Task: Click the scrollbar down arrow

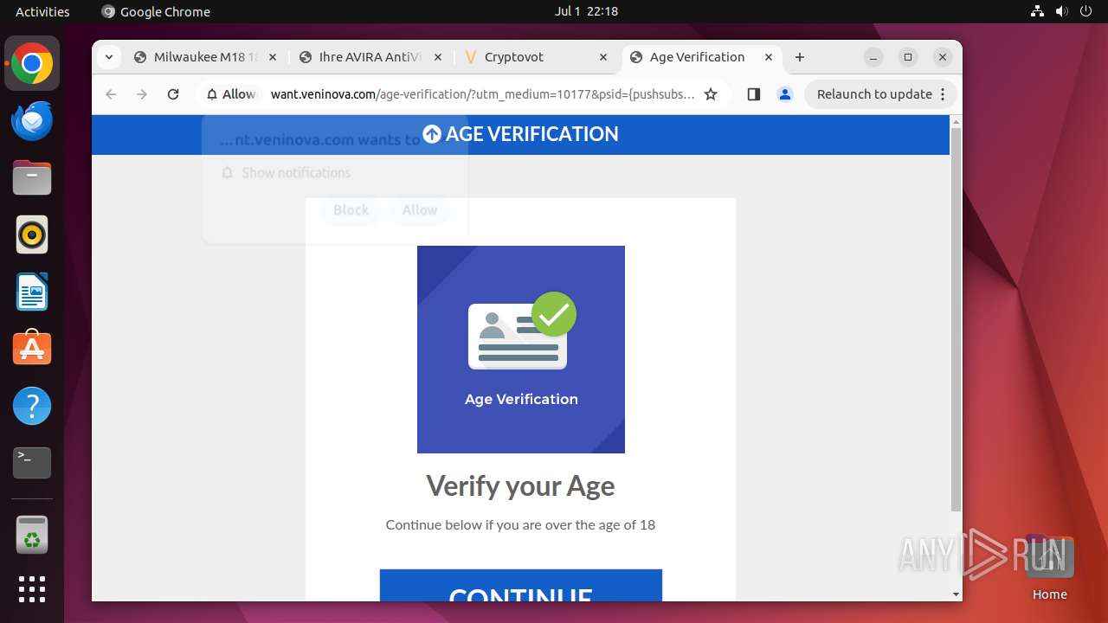Action: [x=956, y=594]
